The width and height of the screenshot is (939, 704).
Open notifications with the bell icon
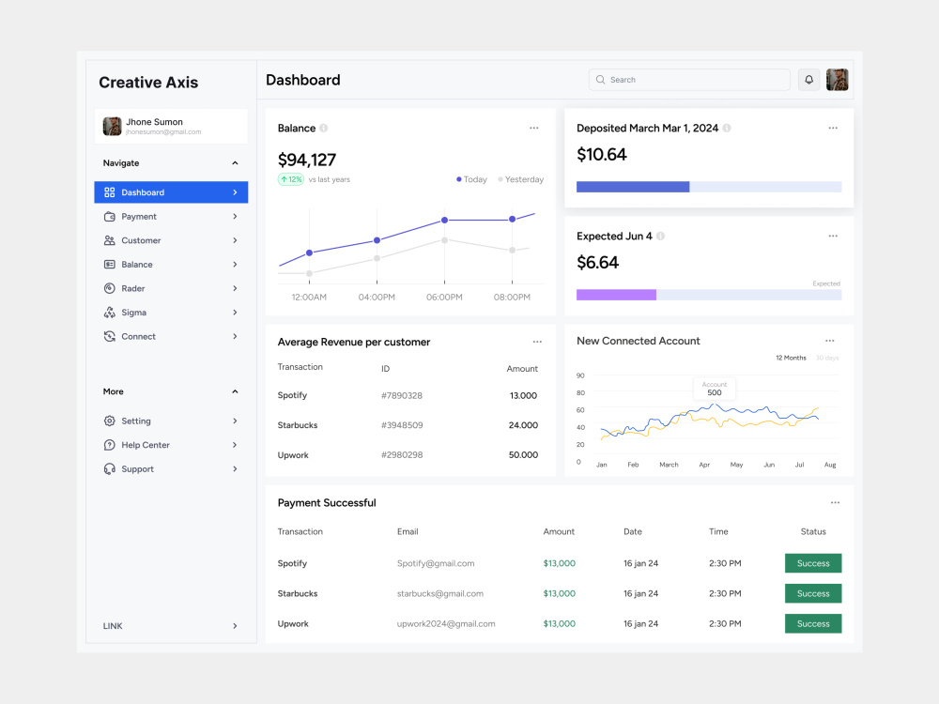click(x=809, y=80)
